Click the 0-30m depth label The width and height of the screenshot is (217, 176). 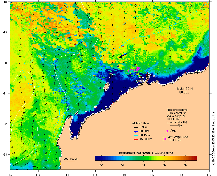click(x=143, y=127)
